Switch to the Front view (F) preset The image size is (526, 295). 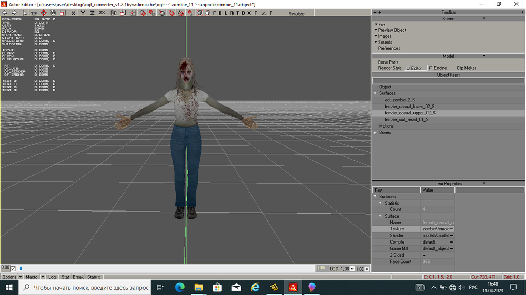(x=214, y=13)
